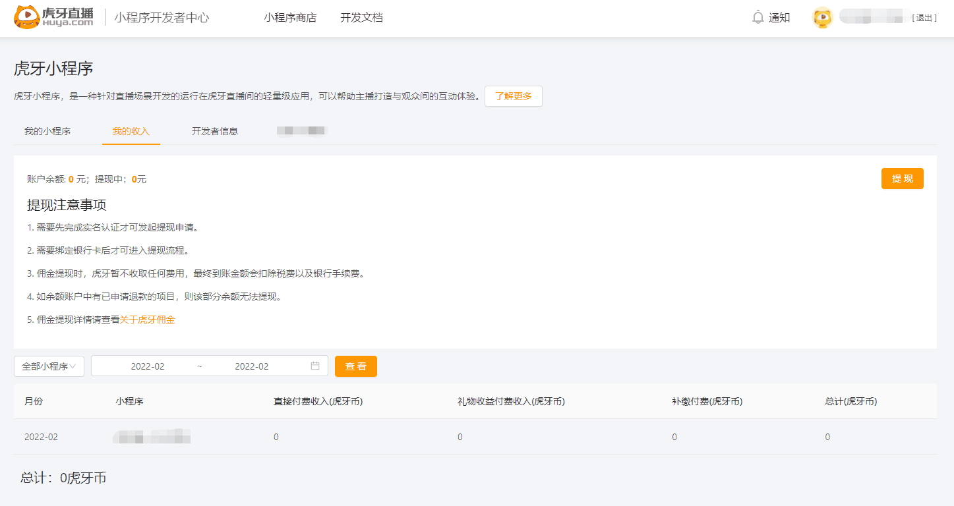Click the 提现 withdraw button
Screen dimensions: 954x506
click(902, 179)
